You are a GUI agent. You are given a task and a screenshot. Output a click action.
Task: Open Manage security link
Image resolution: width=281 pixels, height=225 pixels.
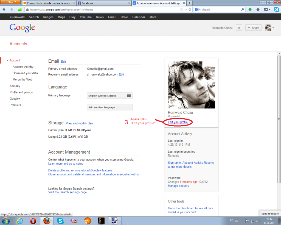178,186
